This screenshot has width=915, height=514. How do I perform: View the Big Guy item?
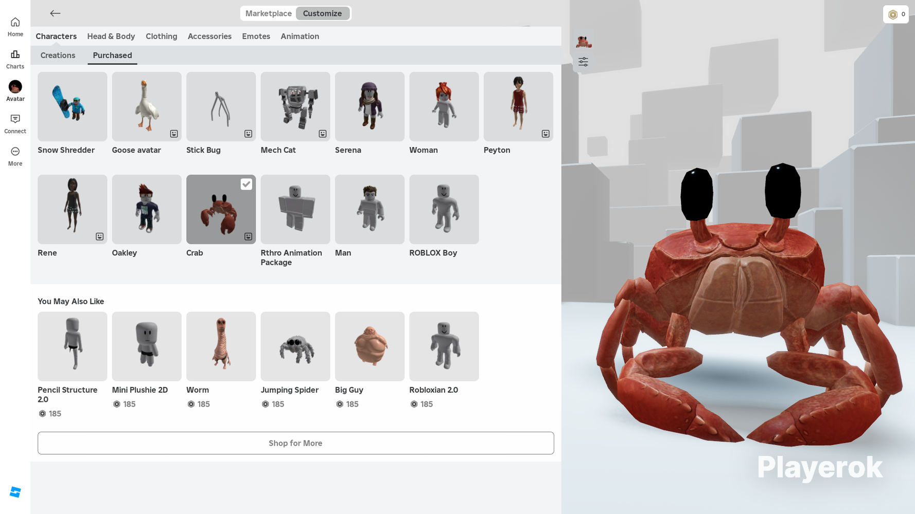point(369,346)
